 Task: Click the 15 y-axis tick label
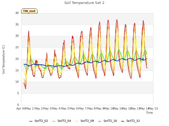tap(17, 70)
